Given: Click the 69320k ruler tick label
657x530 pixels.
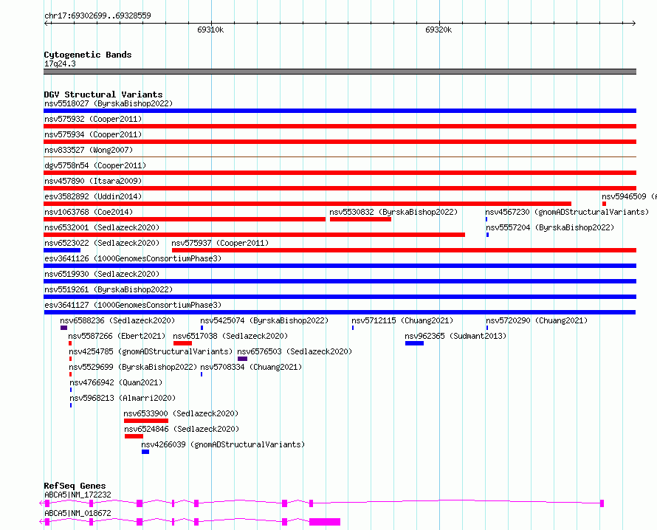Looking at the screenshot, I should coord(438,30).
